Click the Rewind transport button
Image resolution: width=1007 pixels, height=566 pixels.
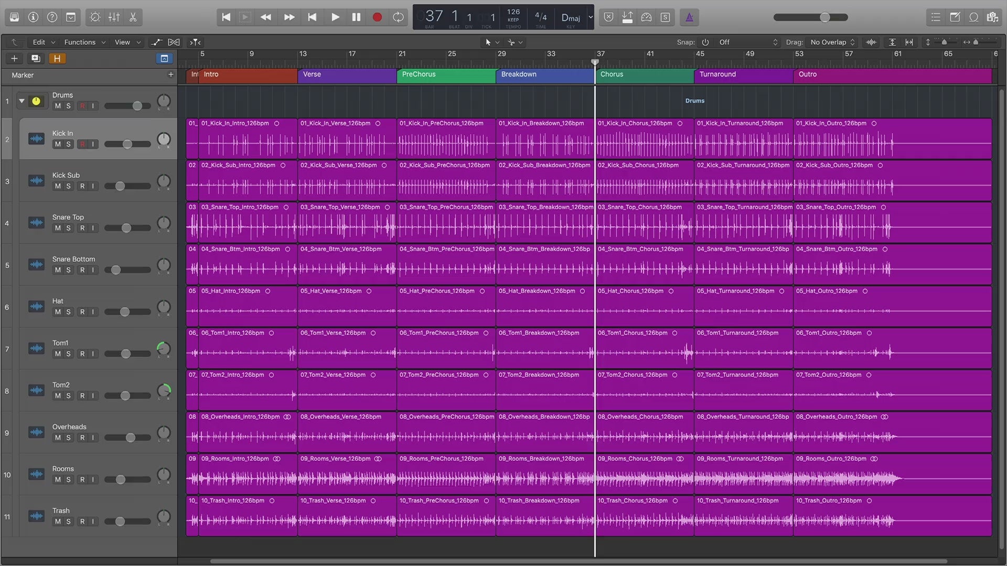266,17
